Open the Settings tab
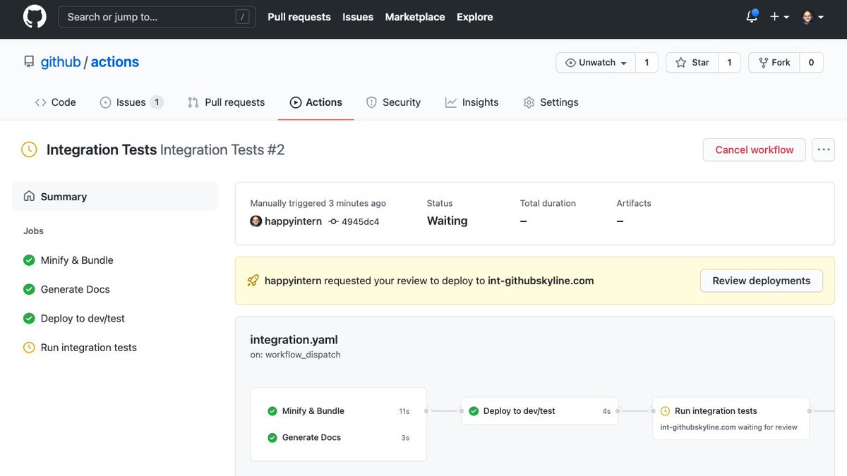Image resolution: width=847 pixels, height=476 pixels. point(551,102)
